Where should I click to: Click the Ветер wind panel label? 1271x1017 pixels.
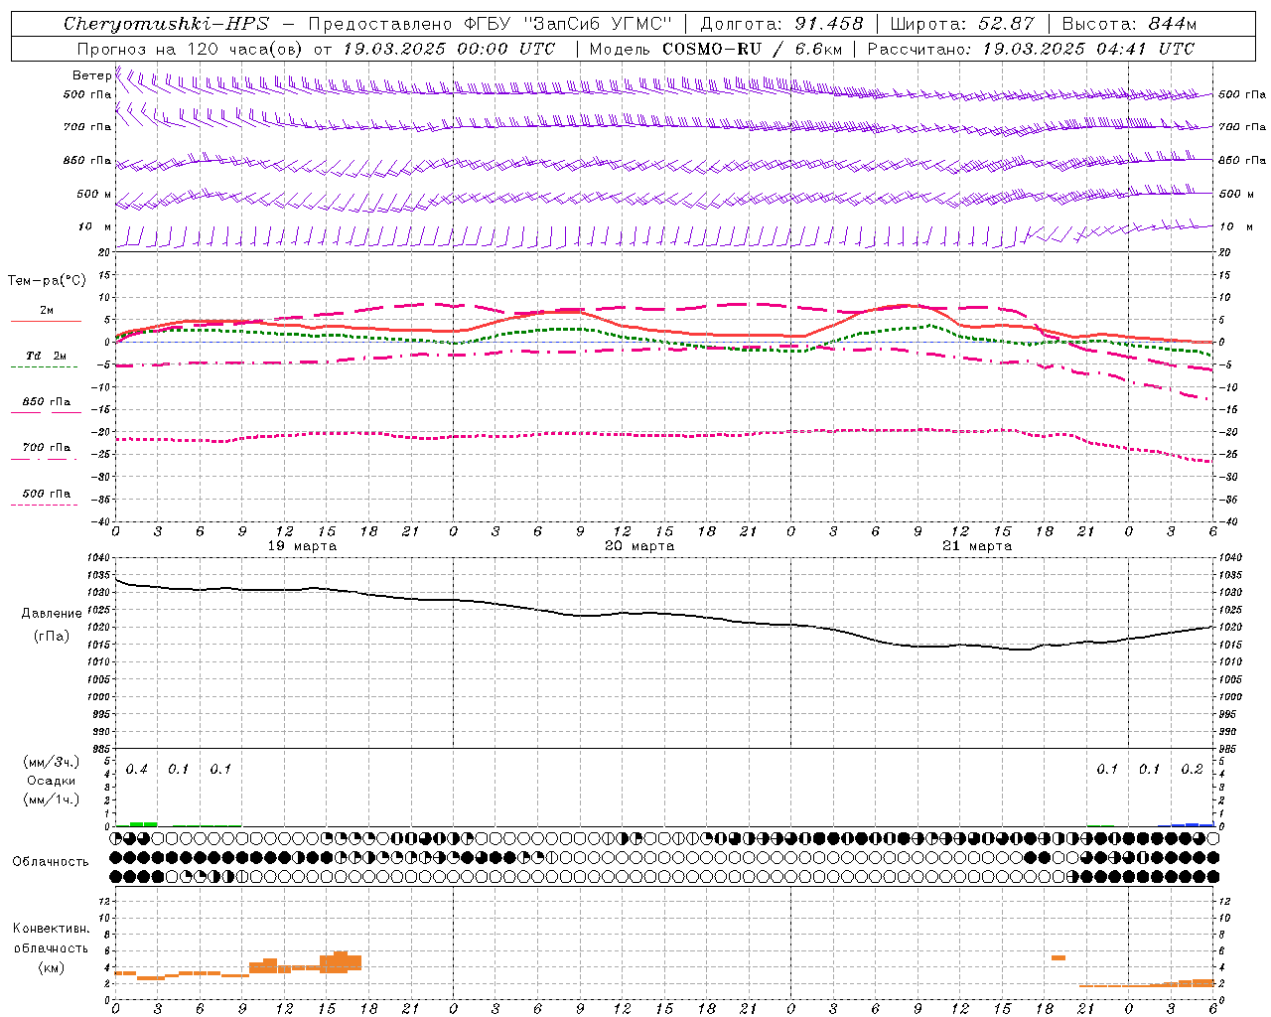click(91, 75)
